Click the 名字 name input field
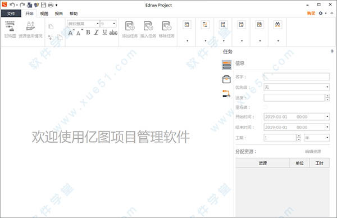Viewport: 337px width, 218px height. coord(297,76)
